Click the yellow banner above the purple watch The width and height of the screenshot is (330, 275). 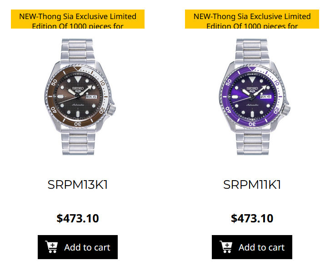[252, 20]
